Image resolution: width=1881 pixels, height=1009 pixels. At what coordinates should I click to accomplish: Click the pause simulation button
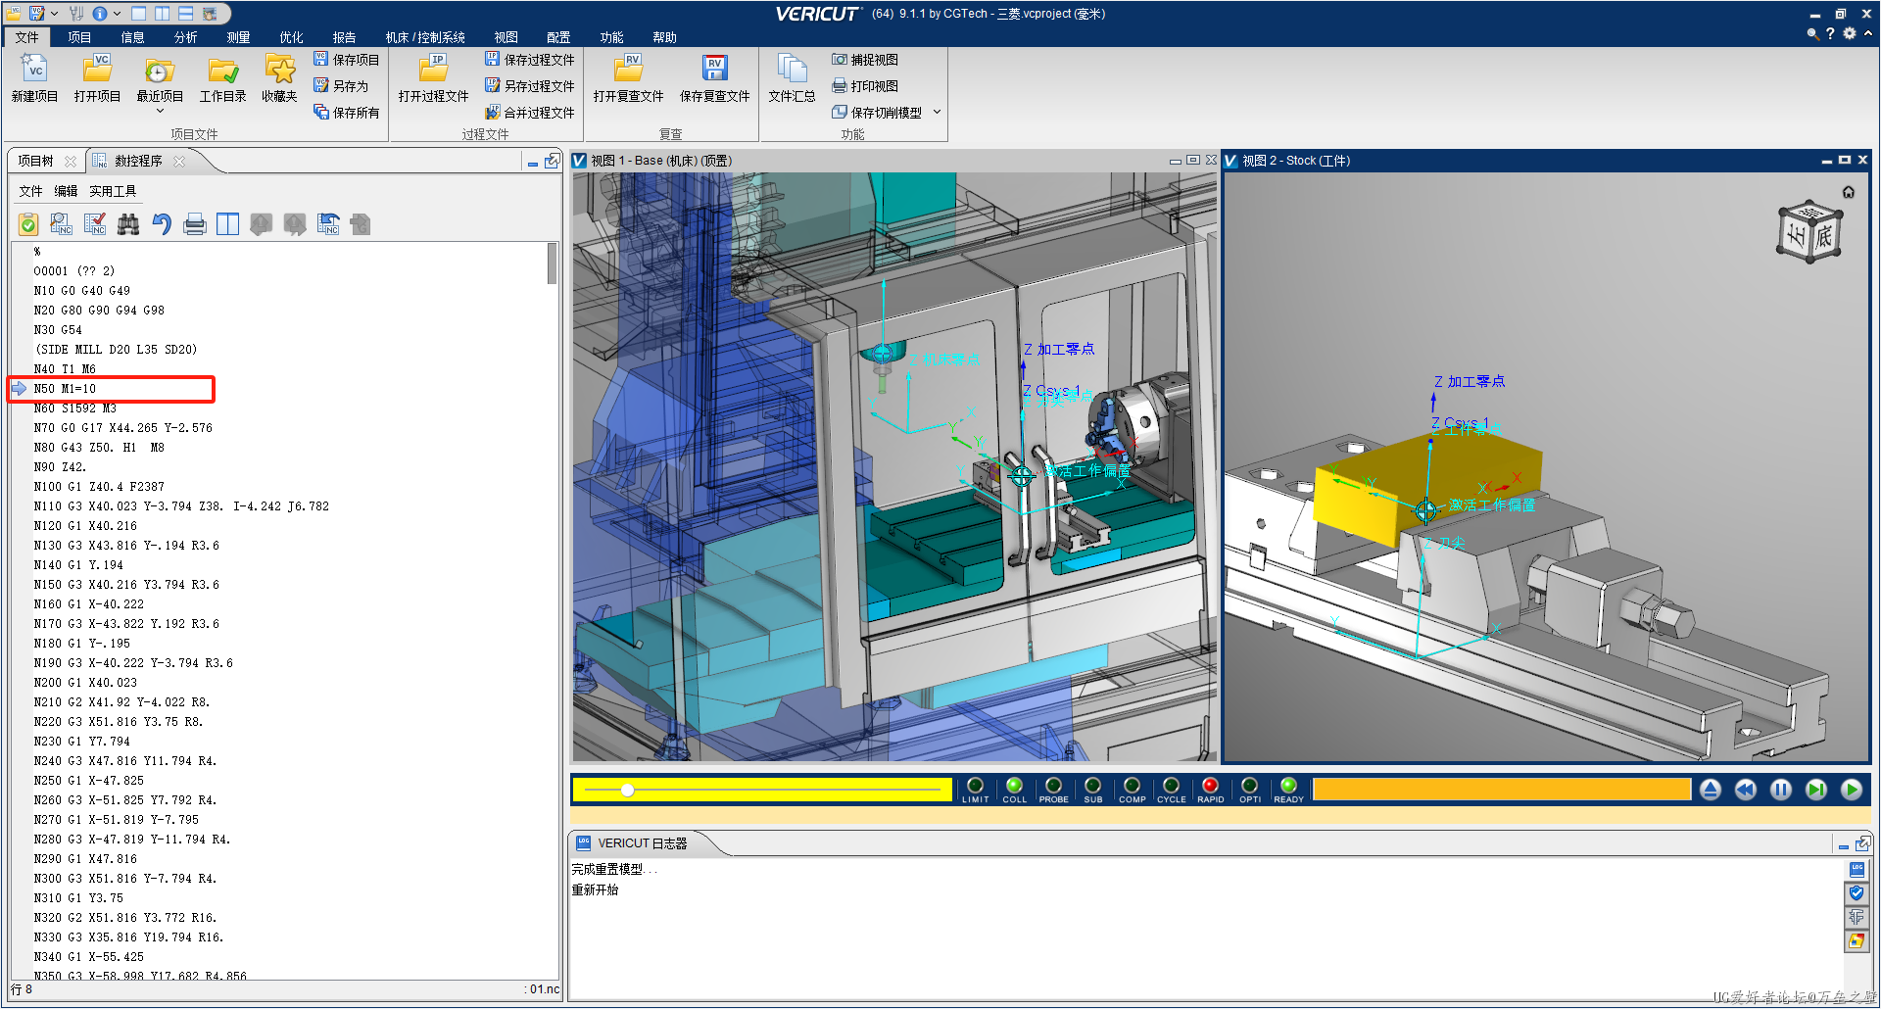click(x=1781, y=790)
